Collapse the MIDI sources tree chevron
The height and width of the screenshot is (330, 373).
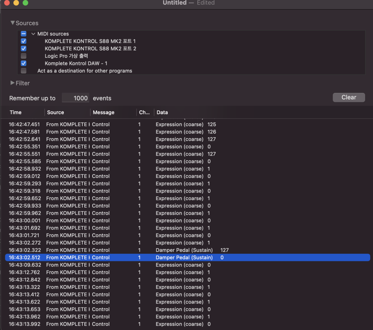click(33, 34)
